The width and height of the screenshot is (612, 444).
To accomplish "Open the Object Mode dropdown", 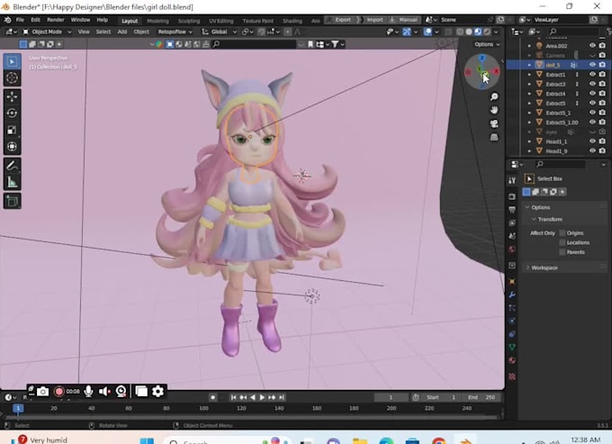I will point(47,32).
